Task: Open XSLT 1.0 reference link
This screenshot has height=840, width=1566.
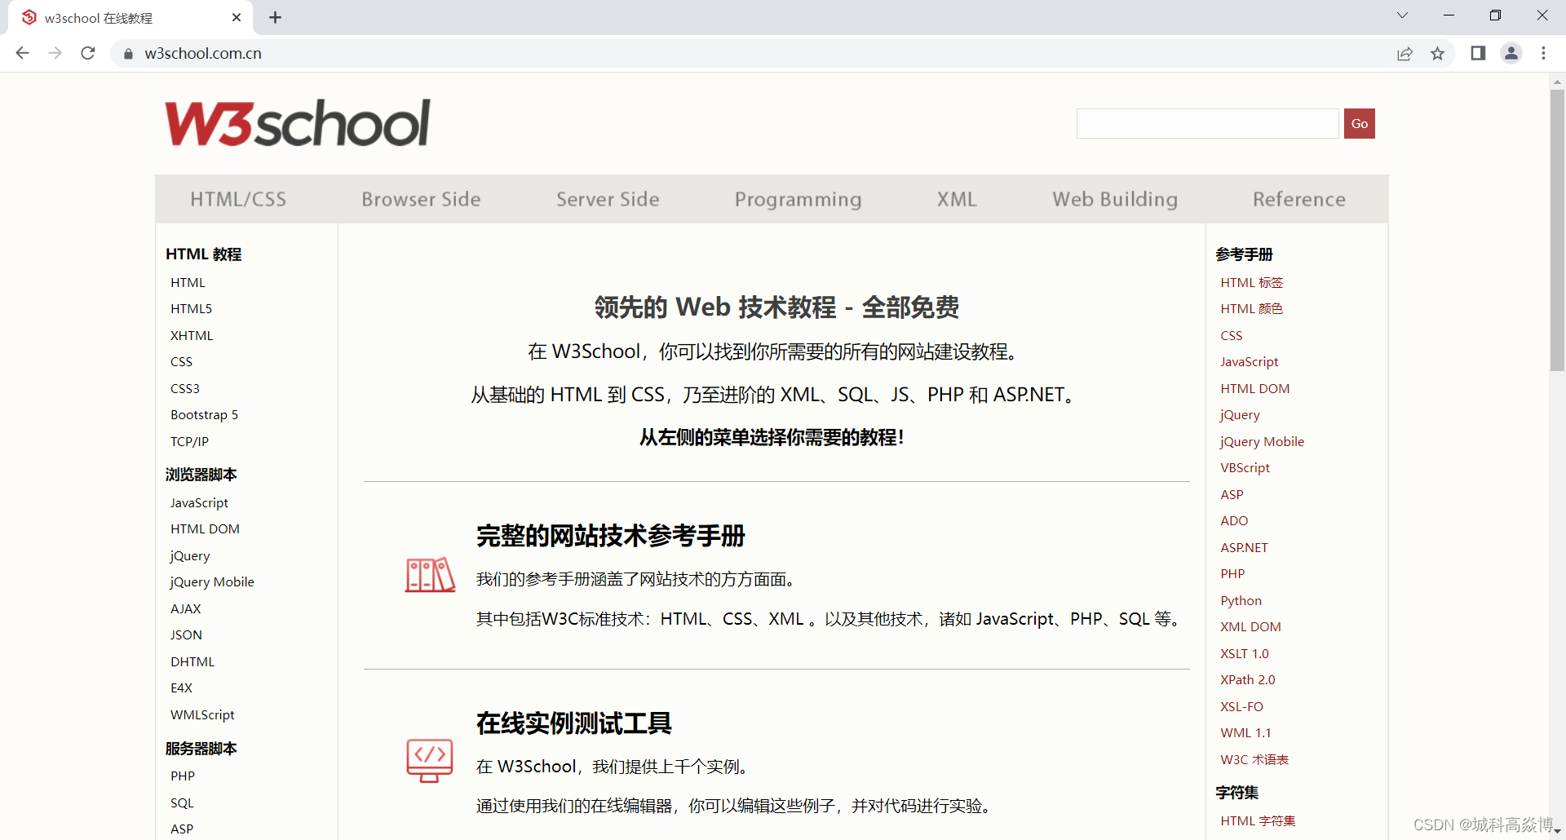Action: click(x=1245, y=653)
